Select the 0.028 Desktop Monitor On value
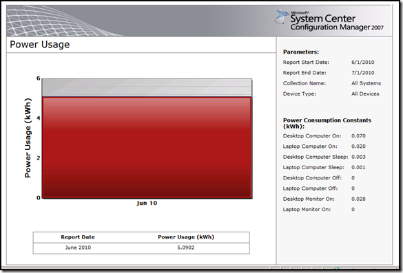 point(358,199)
